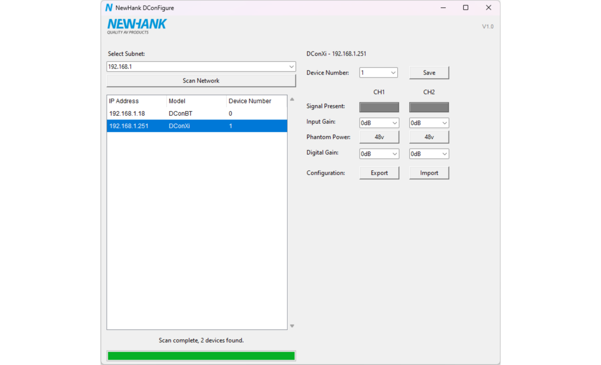
Task: Click the Scan Network button
Action: click(x=201, y=80)
